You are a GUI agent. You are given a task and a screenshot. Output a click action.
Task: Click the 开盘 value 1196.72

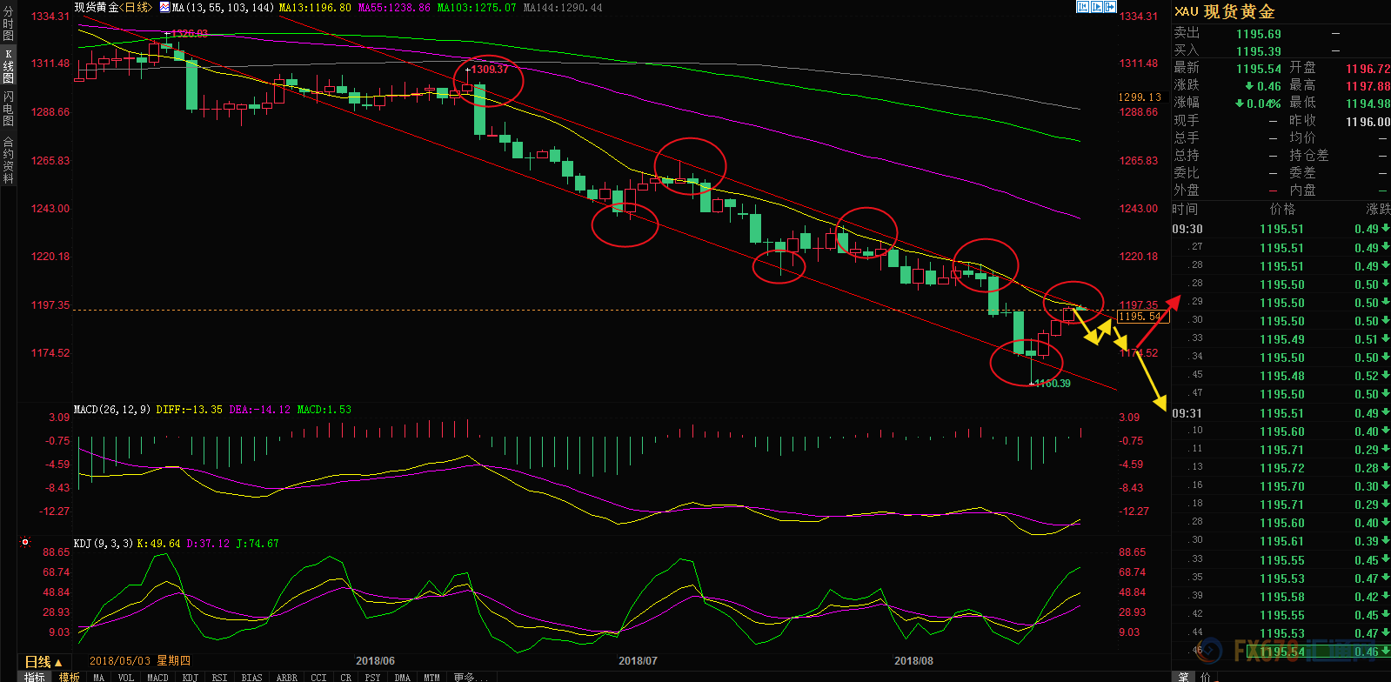[x=1368, y=69]
